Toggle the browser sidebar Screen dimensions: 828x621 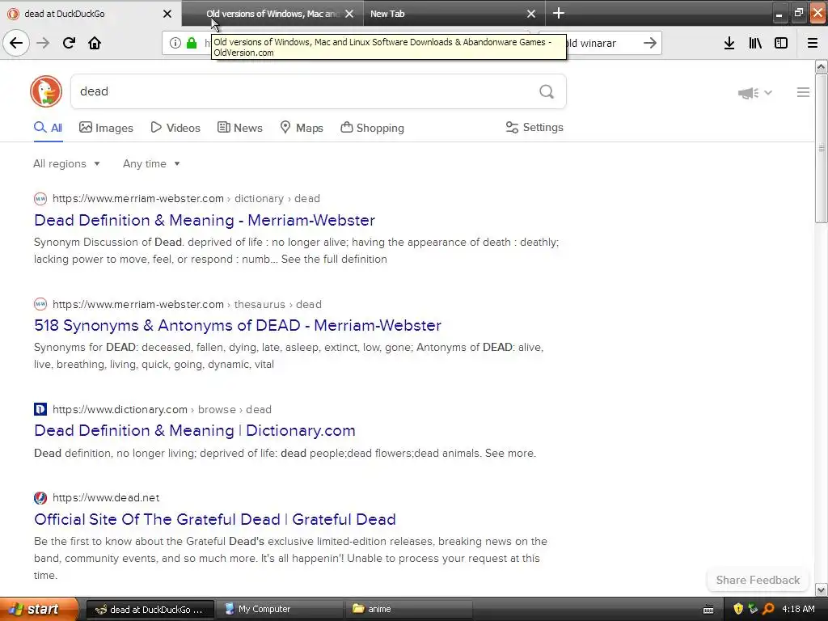pos(781,43)
